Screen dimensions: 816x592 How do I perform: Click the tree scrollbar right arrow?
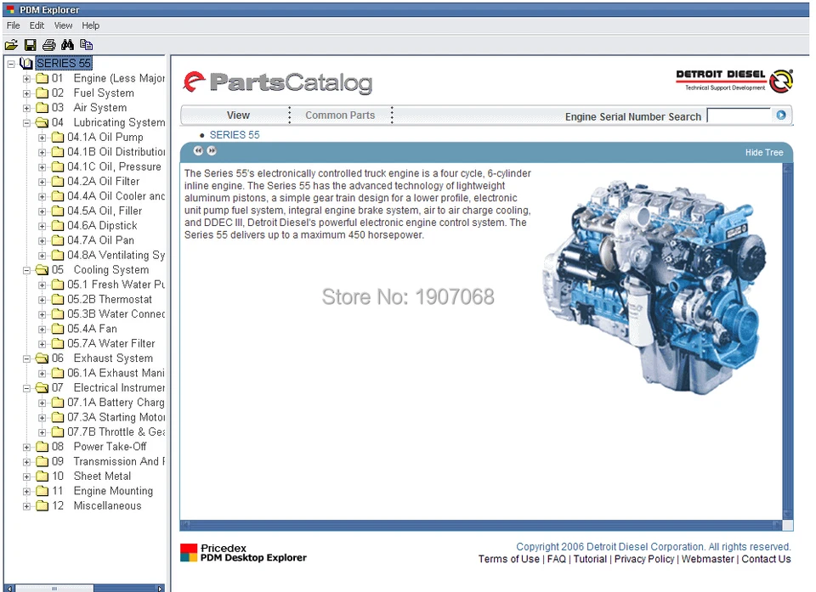tap(160, 589)
